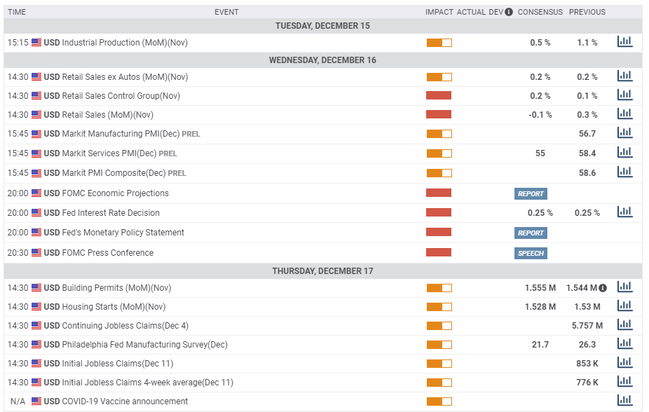
Task: Click chart icon for Retail Sales Control Group
Action: 624,95
